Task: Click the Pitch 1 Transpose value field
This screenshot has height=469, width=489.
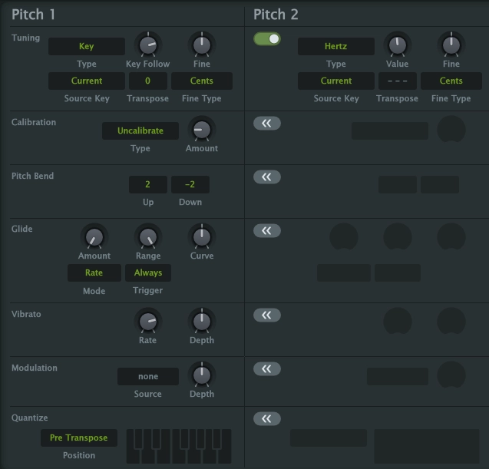Action: [x=148, y=81]
